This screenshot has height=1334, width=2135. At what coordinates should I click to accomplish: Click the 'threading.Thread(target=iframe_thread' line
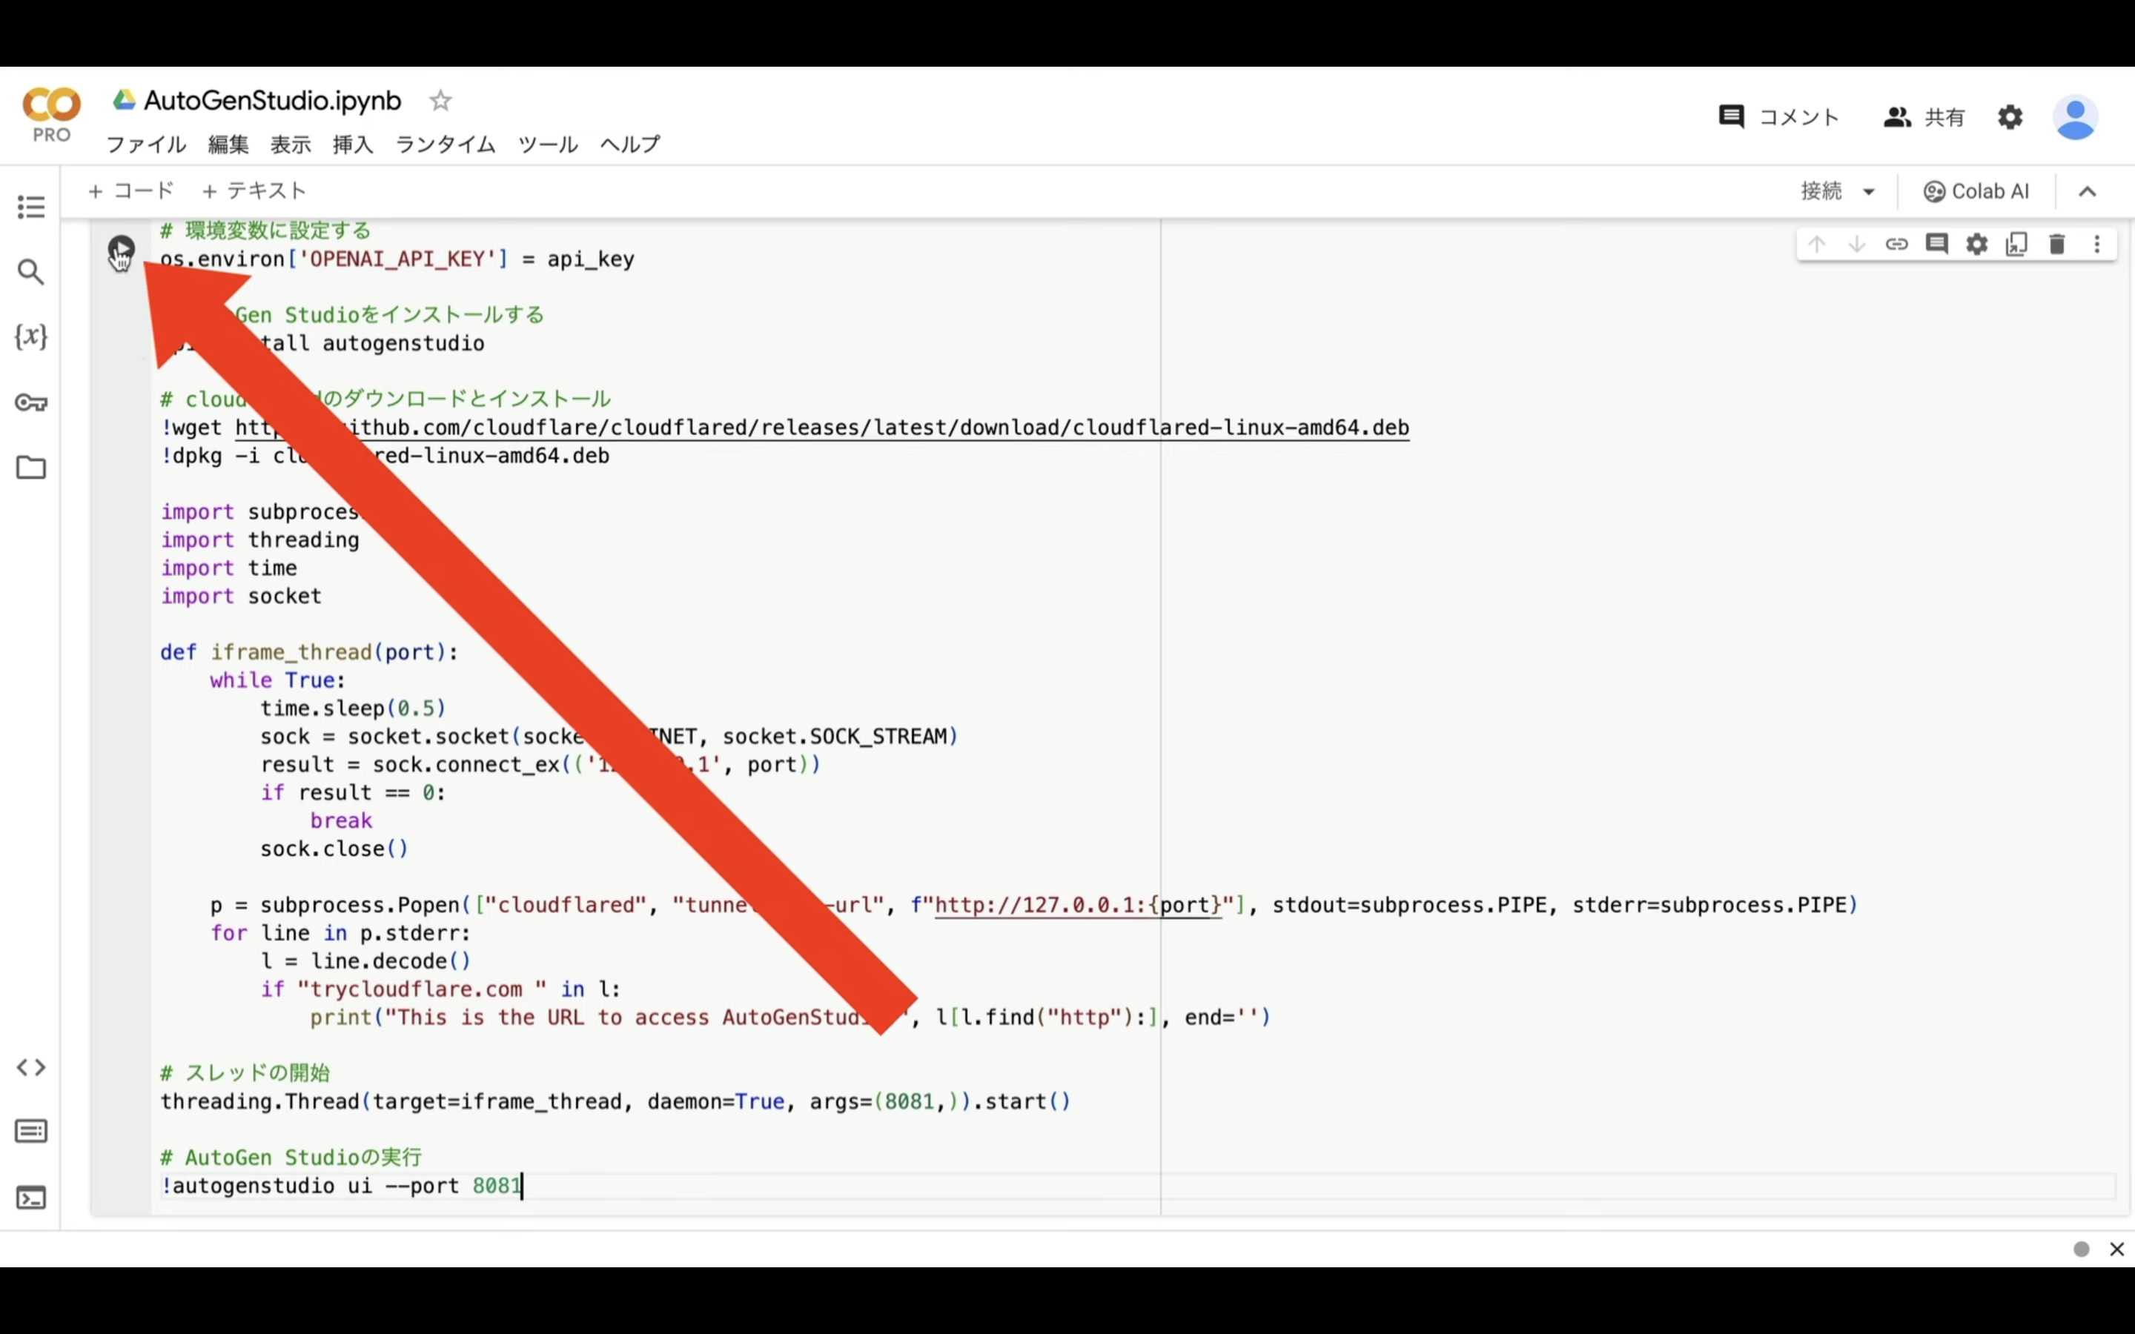pos(615,1102)
